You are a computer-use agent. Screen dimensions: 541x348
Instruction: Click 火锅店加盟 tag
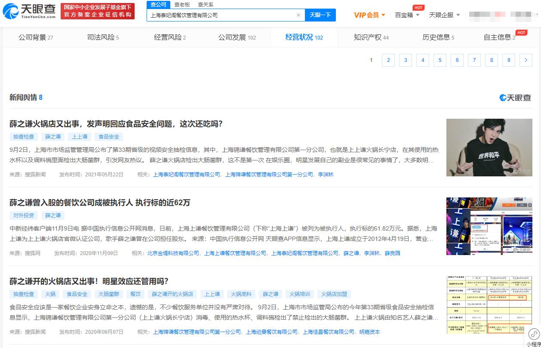[334, 294]
